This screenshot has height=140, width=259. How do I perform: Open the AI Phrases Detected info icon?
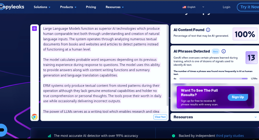(x=224, y=51)
